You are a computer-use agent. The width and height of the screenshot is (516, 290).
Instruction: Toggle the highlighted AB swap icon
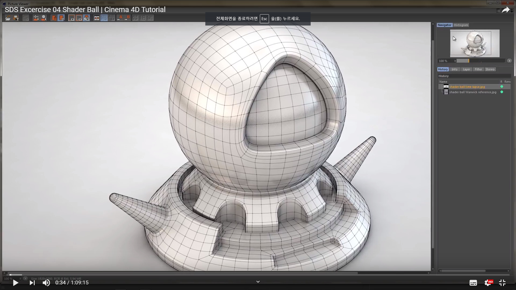(104, 18)
